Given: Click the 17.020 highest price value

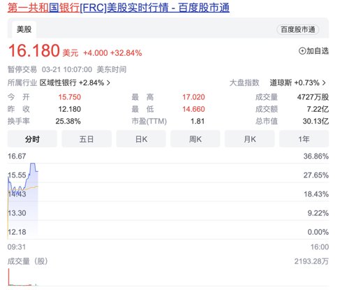Looking at the screenshot, I should (x=193, y=97).
